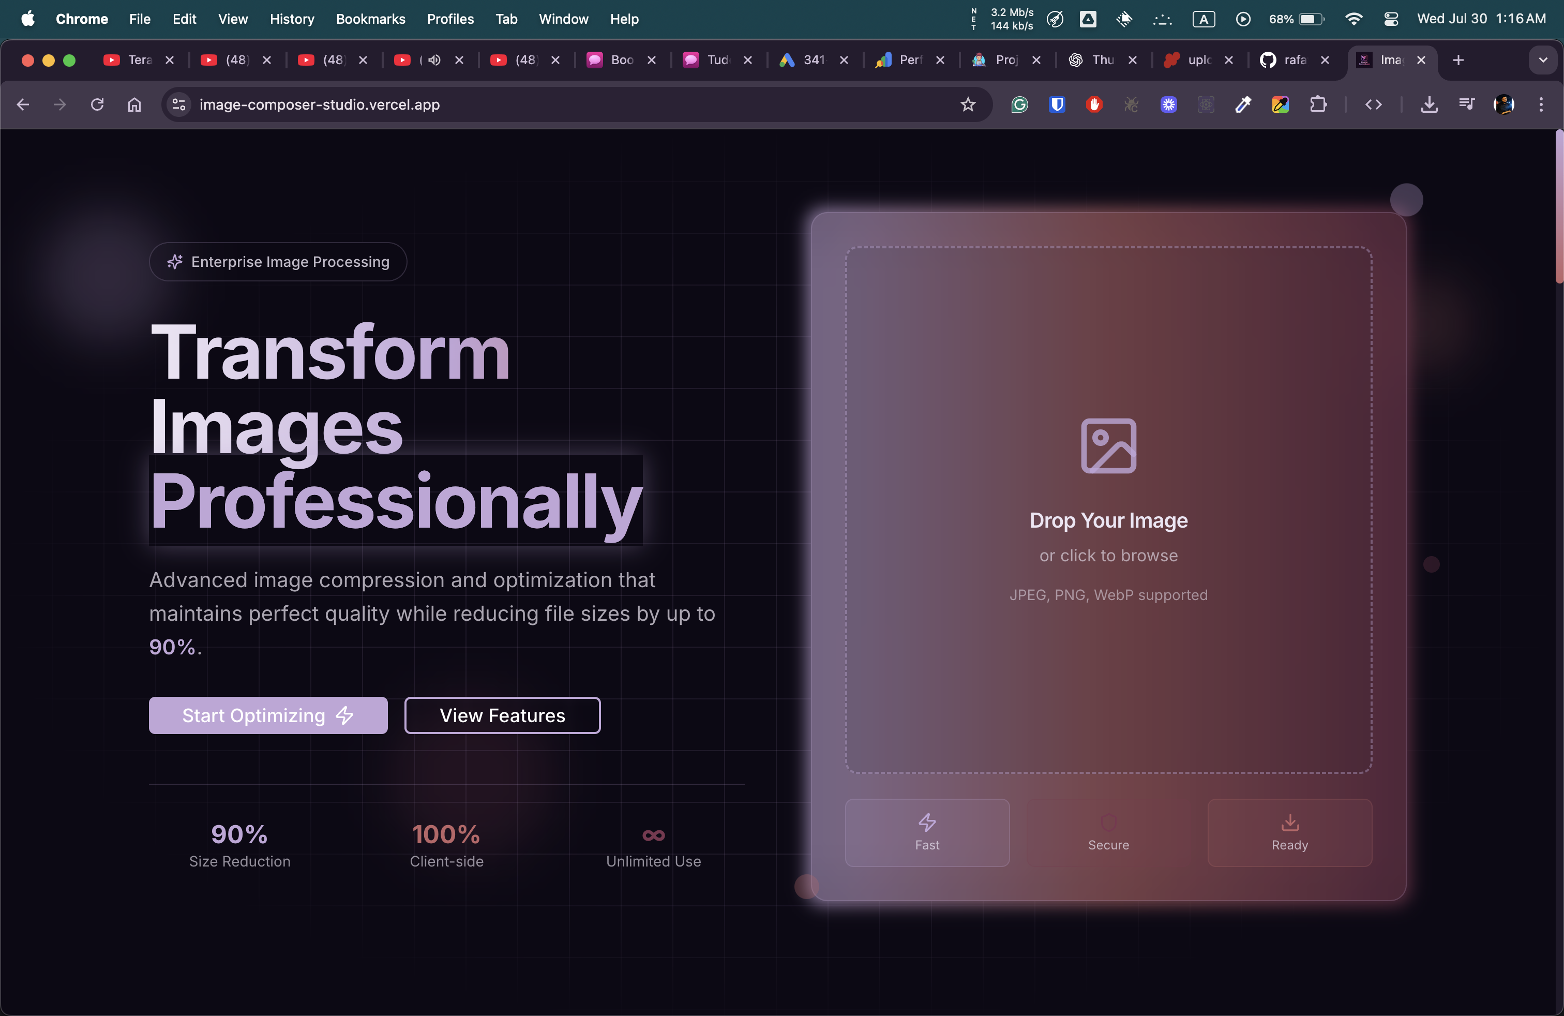Image resolution: width=1564 pixels, height=1016 pixels.
Task: Open Chrome three-dot menu
Action: pos(1541,104)
